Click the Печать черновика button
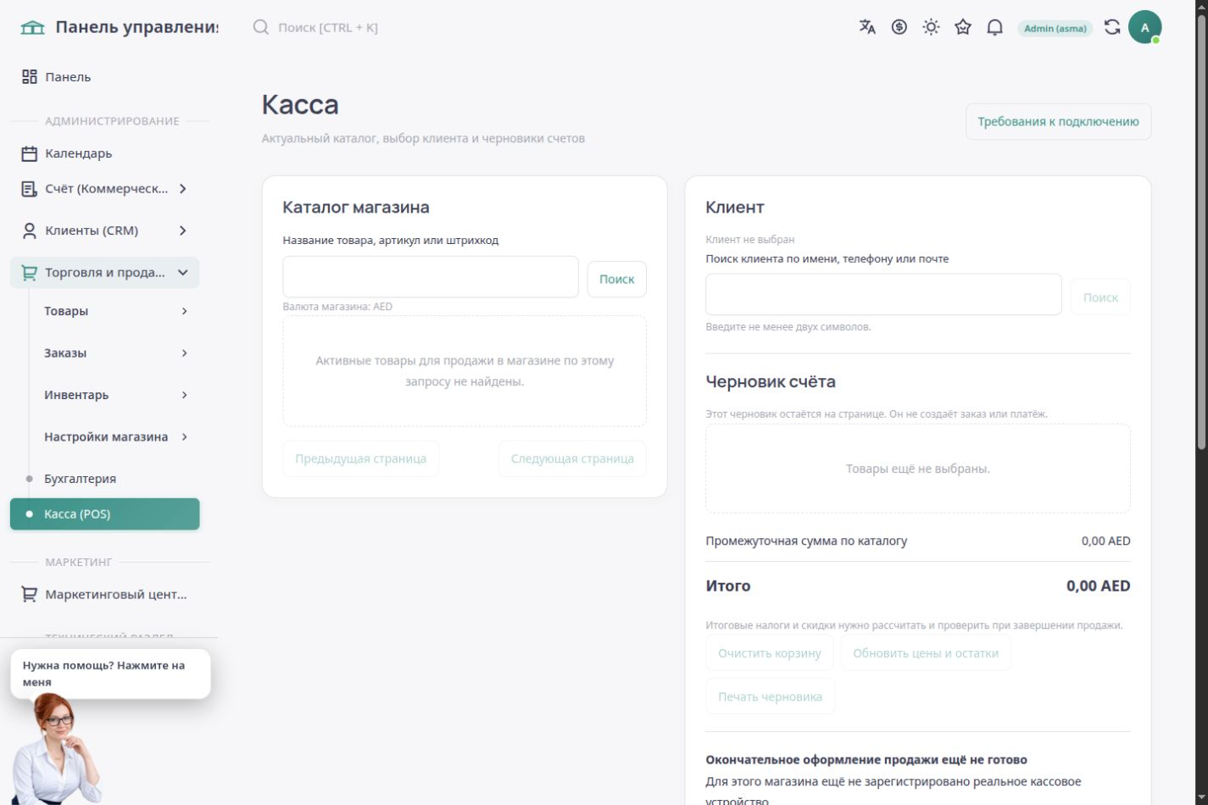This screenshot has width=1208, height=805. pyautogui.click(x=770, y=697)
